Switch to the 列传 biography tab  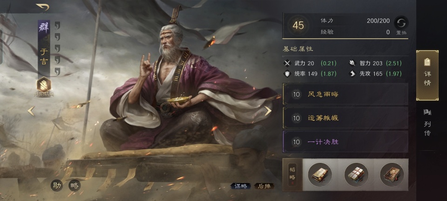tap(427, 122)
